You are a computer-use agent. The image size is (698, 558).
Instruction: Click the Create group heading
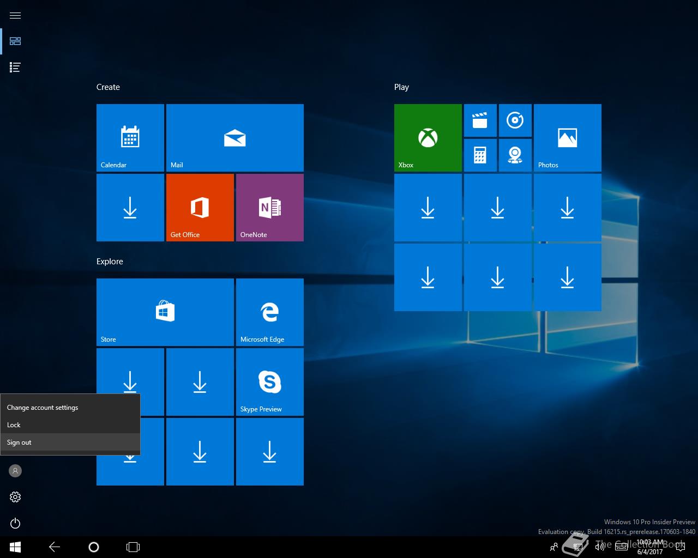pyautogui.click(x=108, y=87)
